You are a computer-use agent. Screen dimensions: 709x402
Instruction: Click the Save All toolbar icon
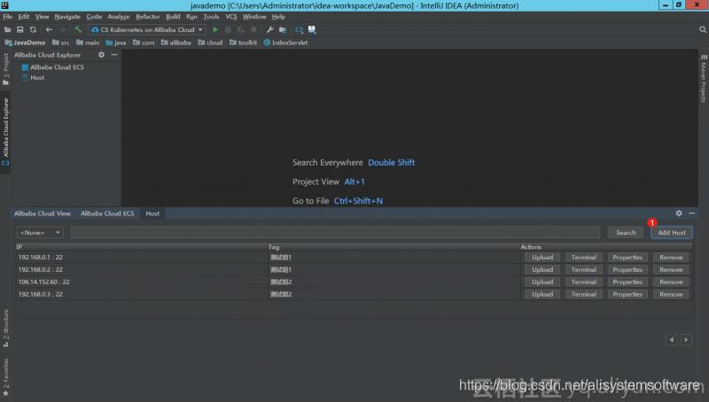(x=19, y=30)
